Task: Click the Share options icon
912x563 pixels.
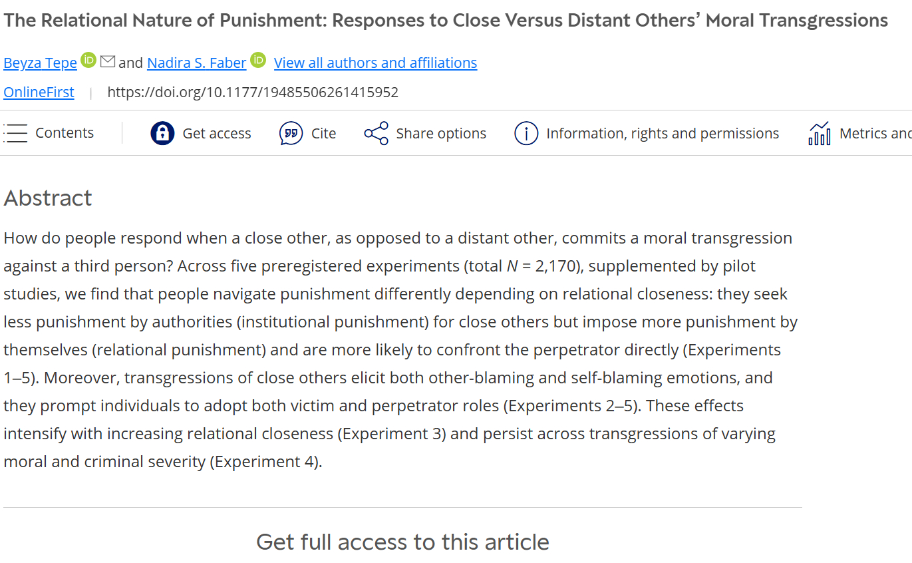Action: click(x=376, y=133)
